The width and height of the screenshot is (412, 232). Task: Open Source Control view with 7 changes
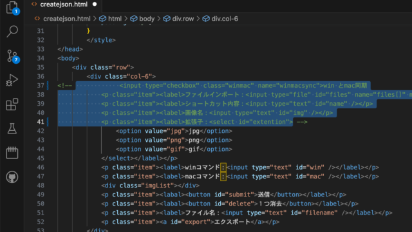tap(13, 56)
